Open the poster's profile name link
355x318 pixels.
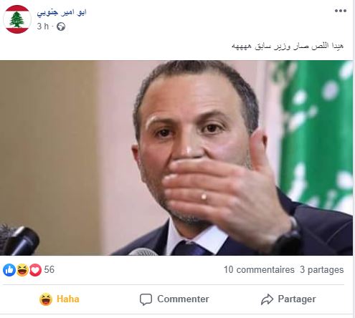click(62, 12)
